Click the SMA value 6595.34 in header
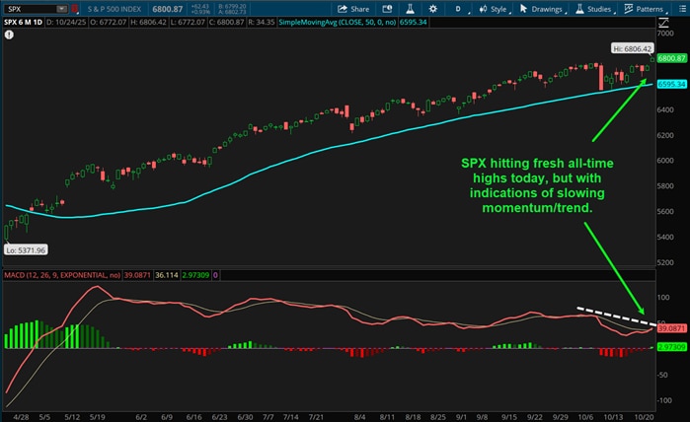 coord(413,22)
